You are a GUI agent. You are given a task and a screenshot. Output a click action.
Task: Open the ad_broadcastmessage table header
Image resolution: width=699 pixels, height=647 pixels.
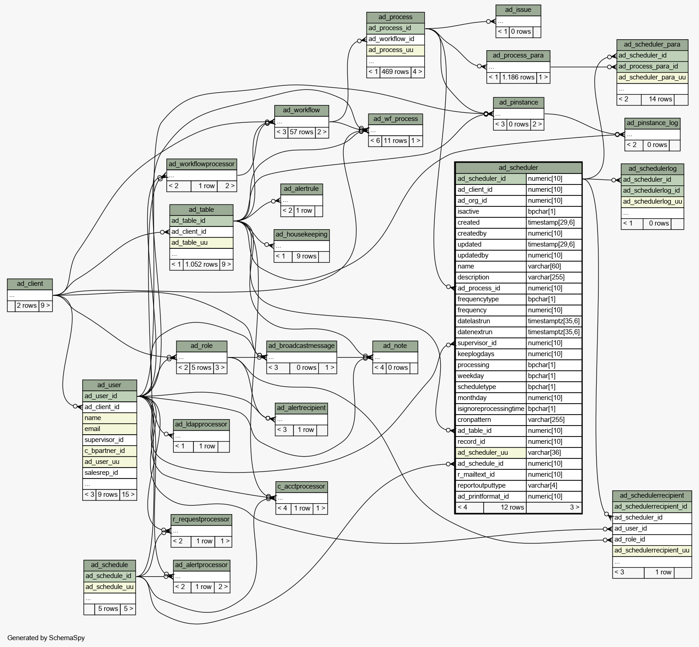point(301,346)
